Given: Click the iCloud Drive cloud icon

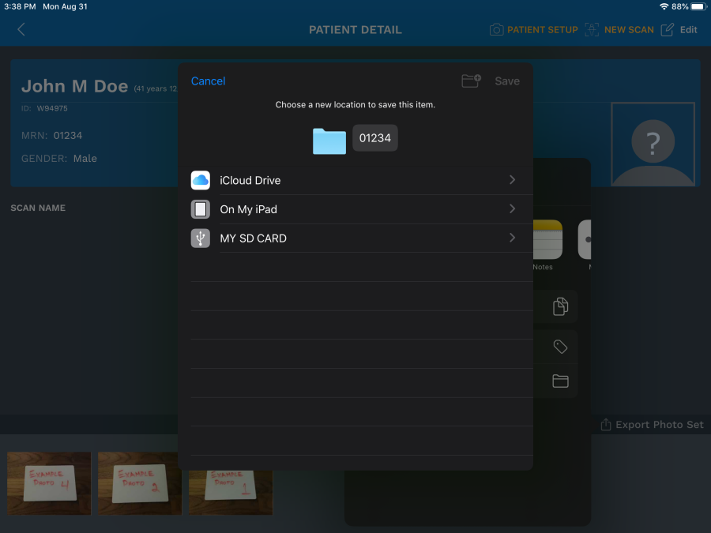Looking at the screenshot, I should 201,181.
